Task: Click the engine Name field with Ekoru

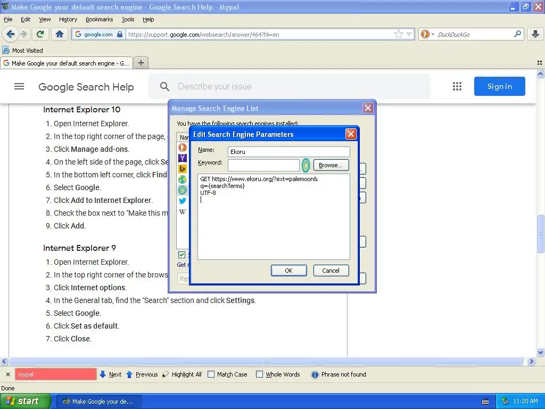Action: pyautogui.click(x=289, y=152)
